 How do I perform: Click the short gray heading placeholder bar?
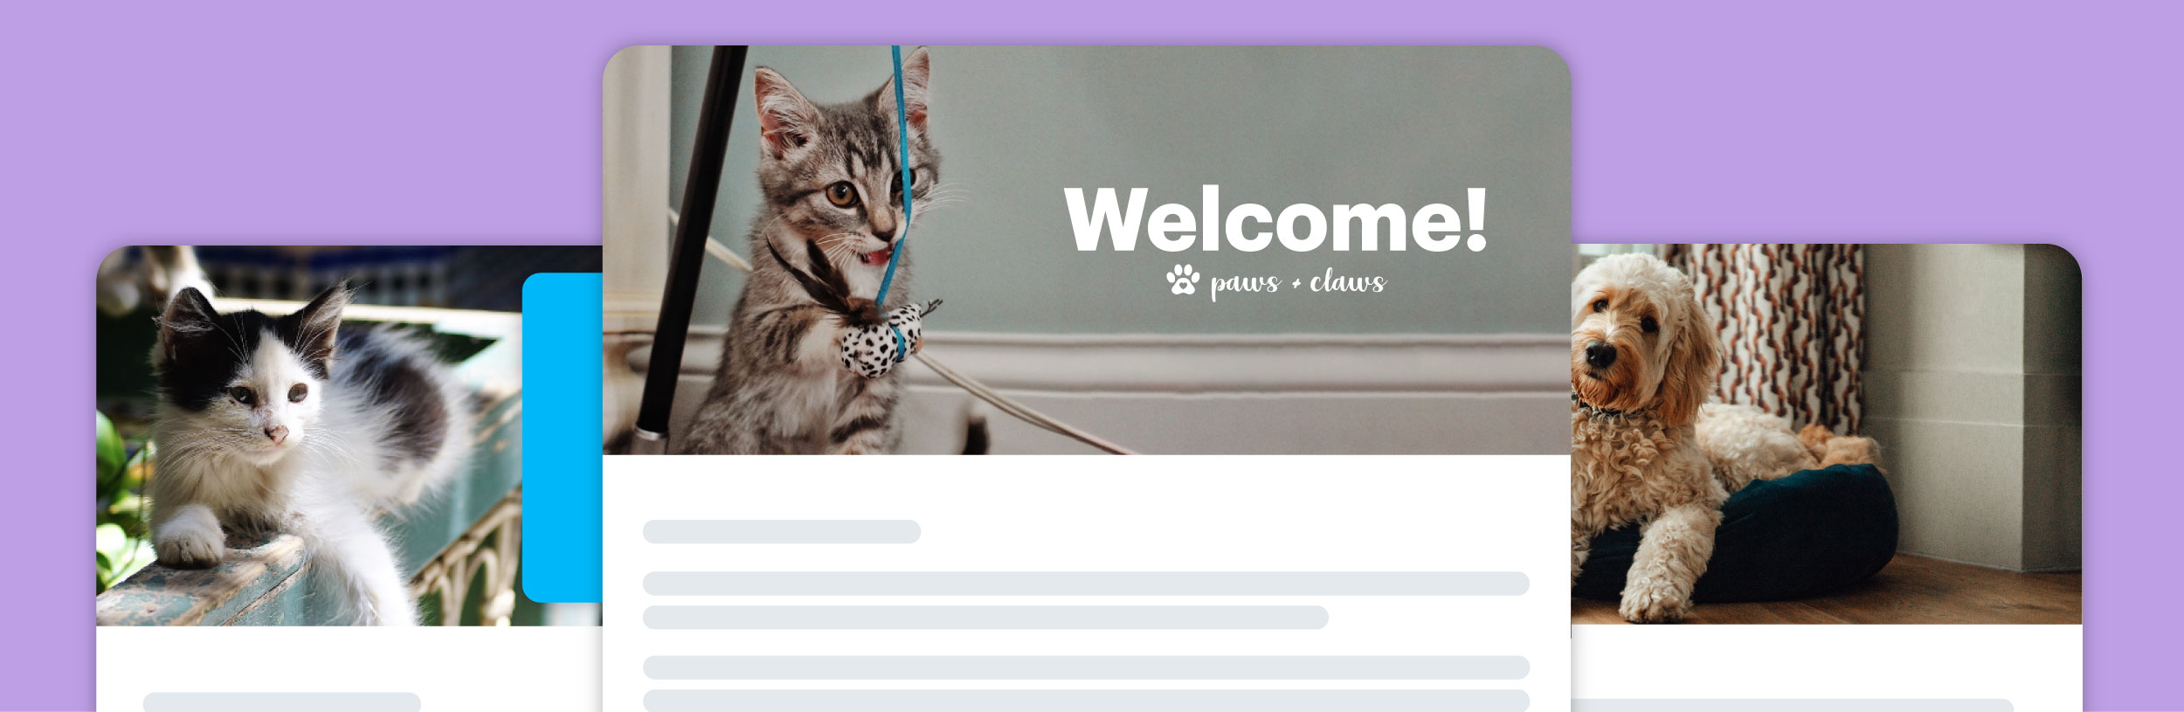782,532
